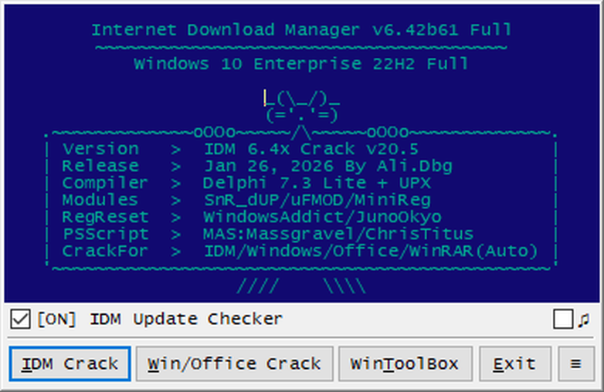Image resolution: width=604 pixels, height=392 pixels.
Task: Click the Internet Download Manager version title
Action: [301, 30]
